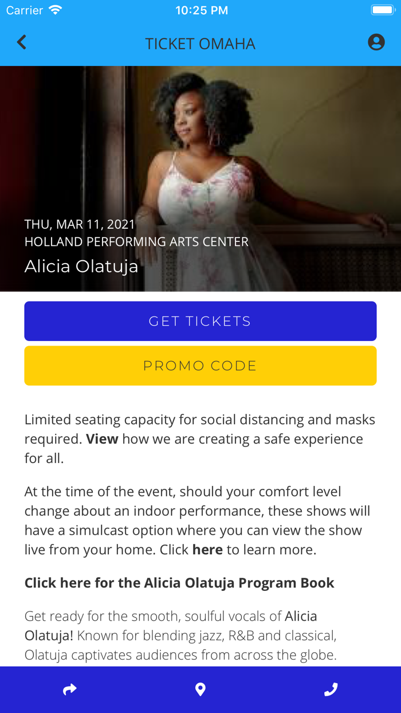Tap the Wi-Fi icon in the status bar

pos(53,9)
